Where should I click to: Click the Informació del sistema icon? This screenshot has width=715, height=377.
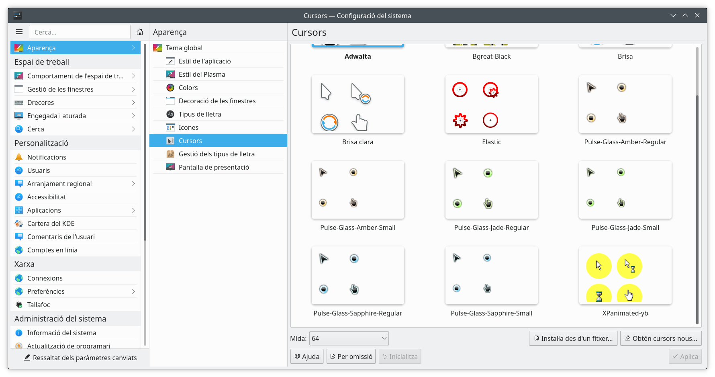[x=19, y=333]
